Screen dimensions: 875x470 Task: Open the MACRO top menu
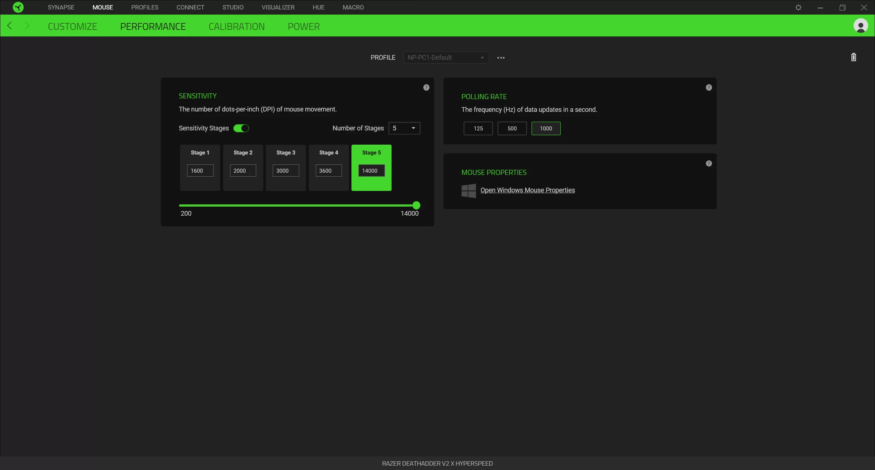pos(353,7)
